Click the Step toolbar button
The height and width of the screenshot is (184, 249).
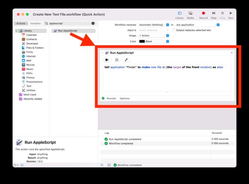point(213,15)
